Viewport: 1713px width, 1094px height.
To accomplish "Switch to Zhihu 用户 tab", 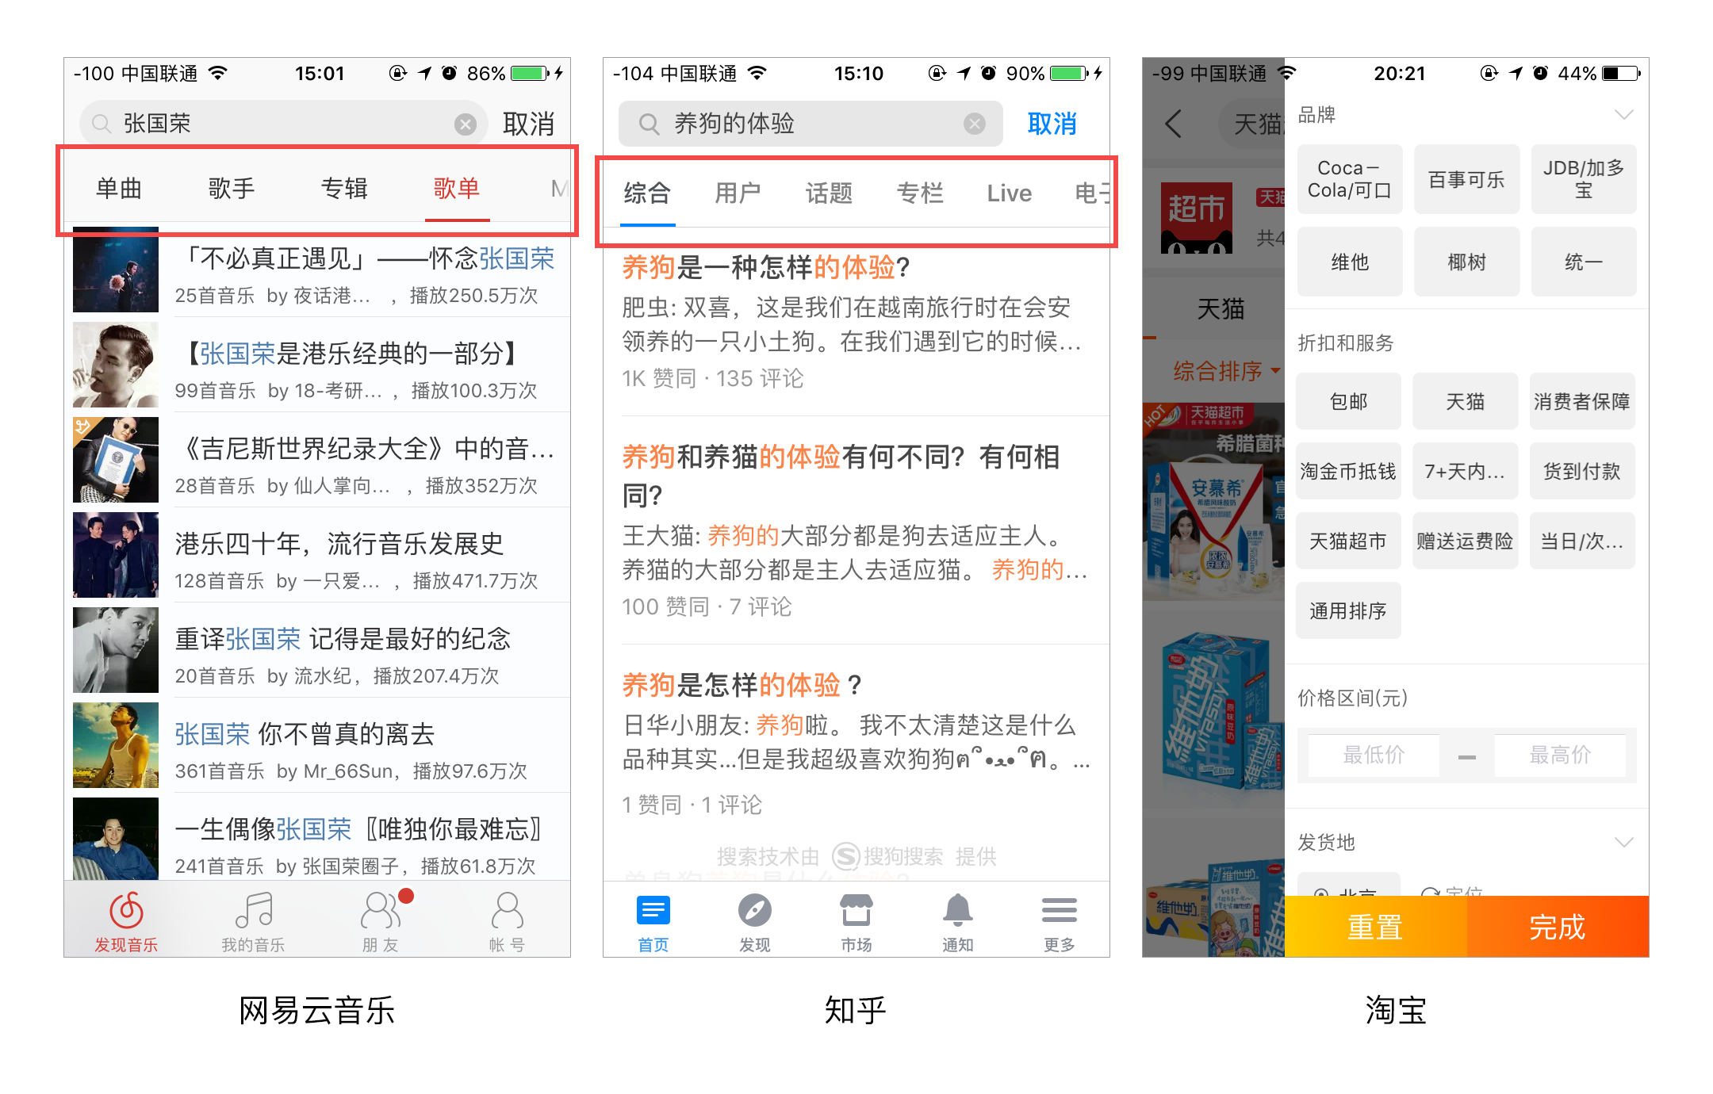I will pyautogui.click(x=738, y=193).
